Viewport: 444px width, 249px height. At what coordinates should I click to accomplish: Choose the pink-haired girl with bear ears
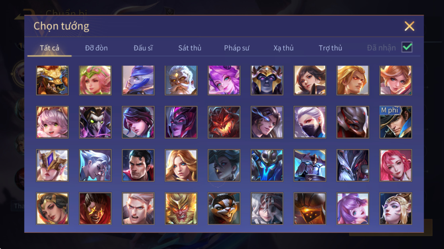coord(53,122)
